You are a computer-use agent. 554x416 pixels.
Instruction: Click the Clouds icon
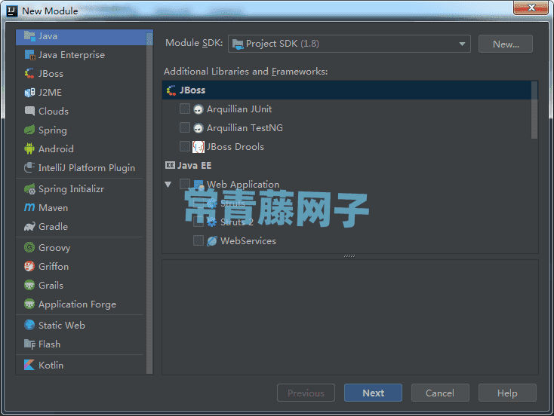click(x=29, y=111)
